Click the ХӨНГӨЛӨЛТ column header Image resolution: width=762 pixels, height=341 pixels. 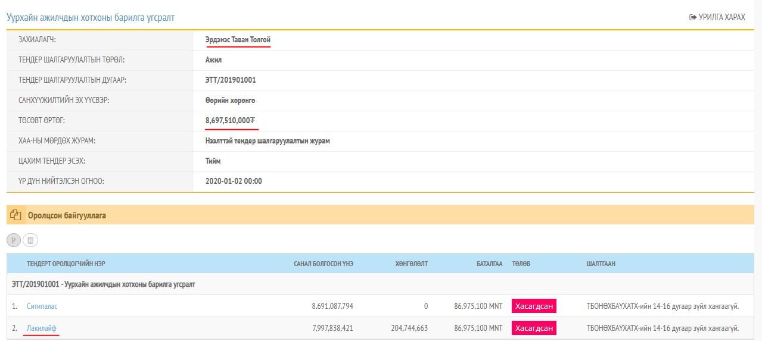(x=411, y=264)
